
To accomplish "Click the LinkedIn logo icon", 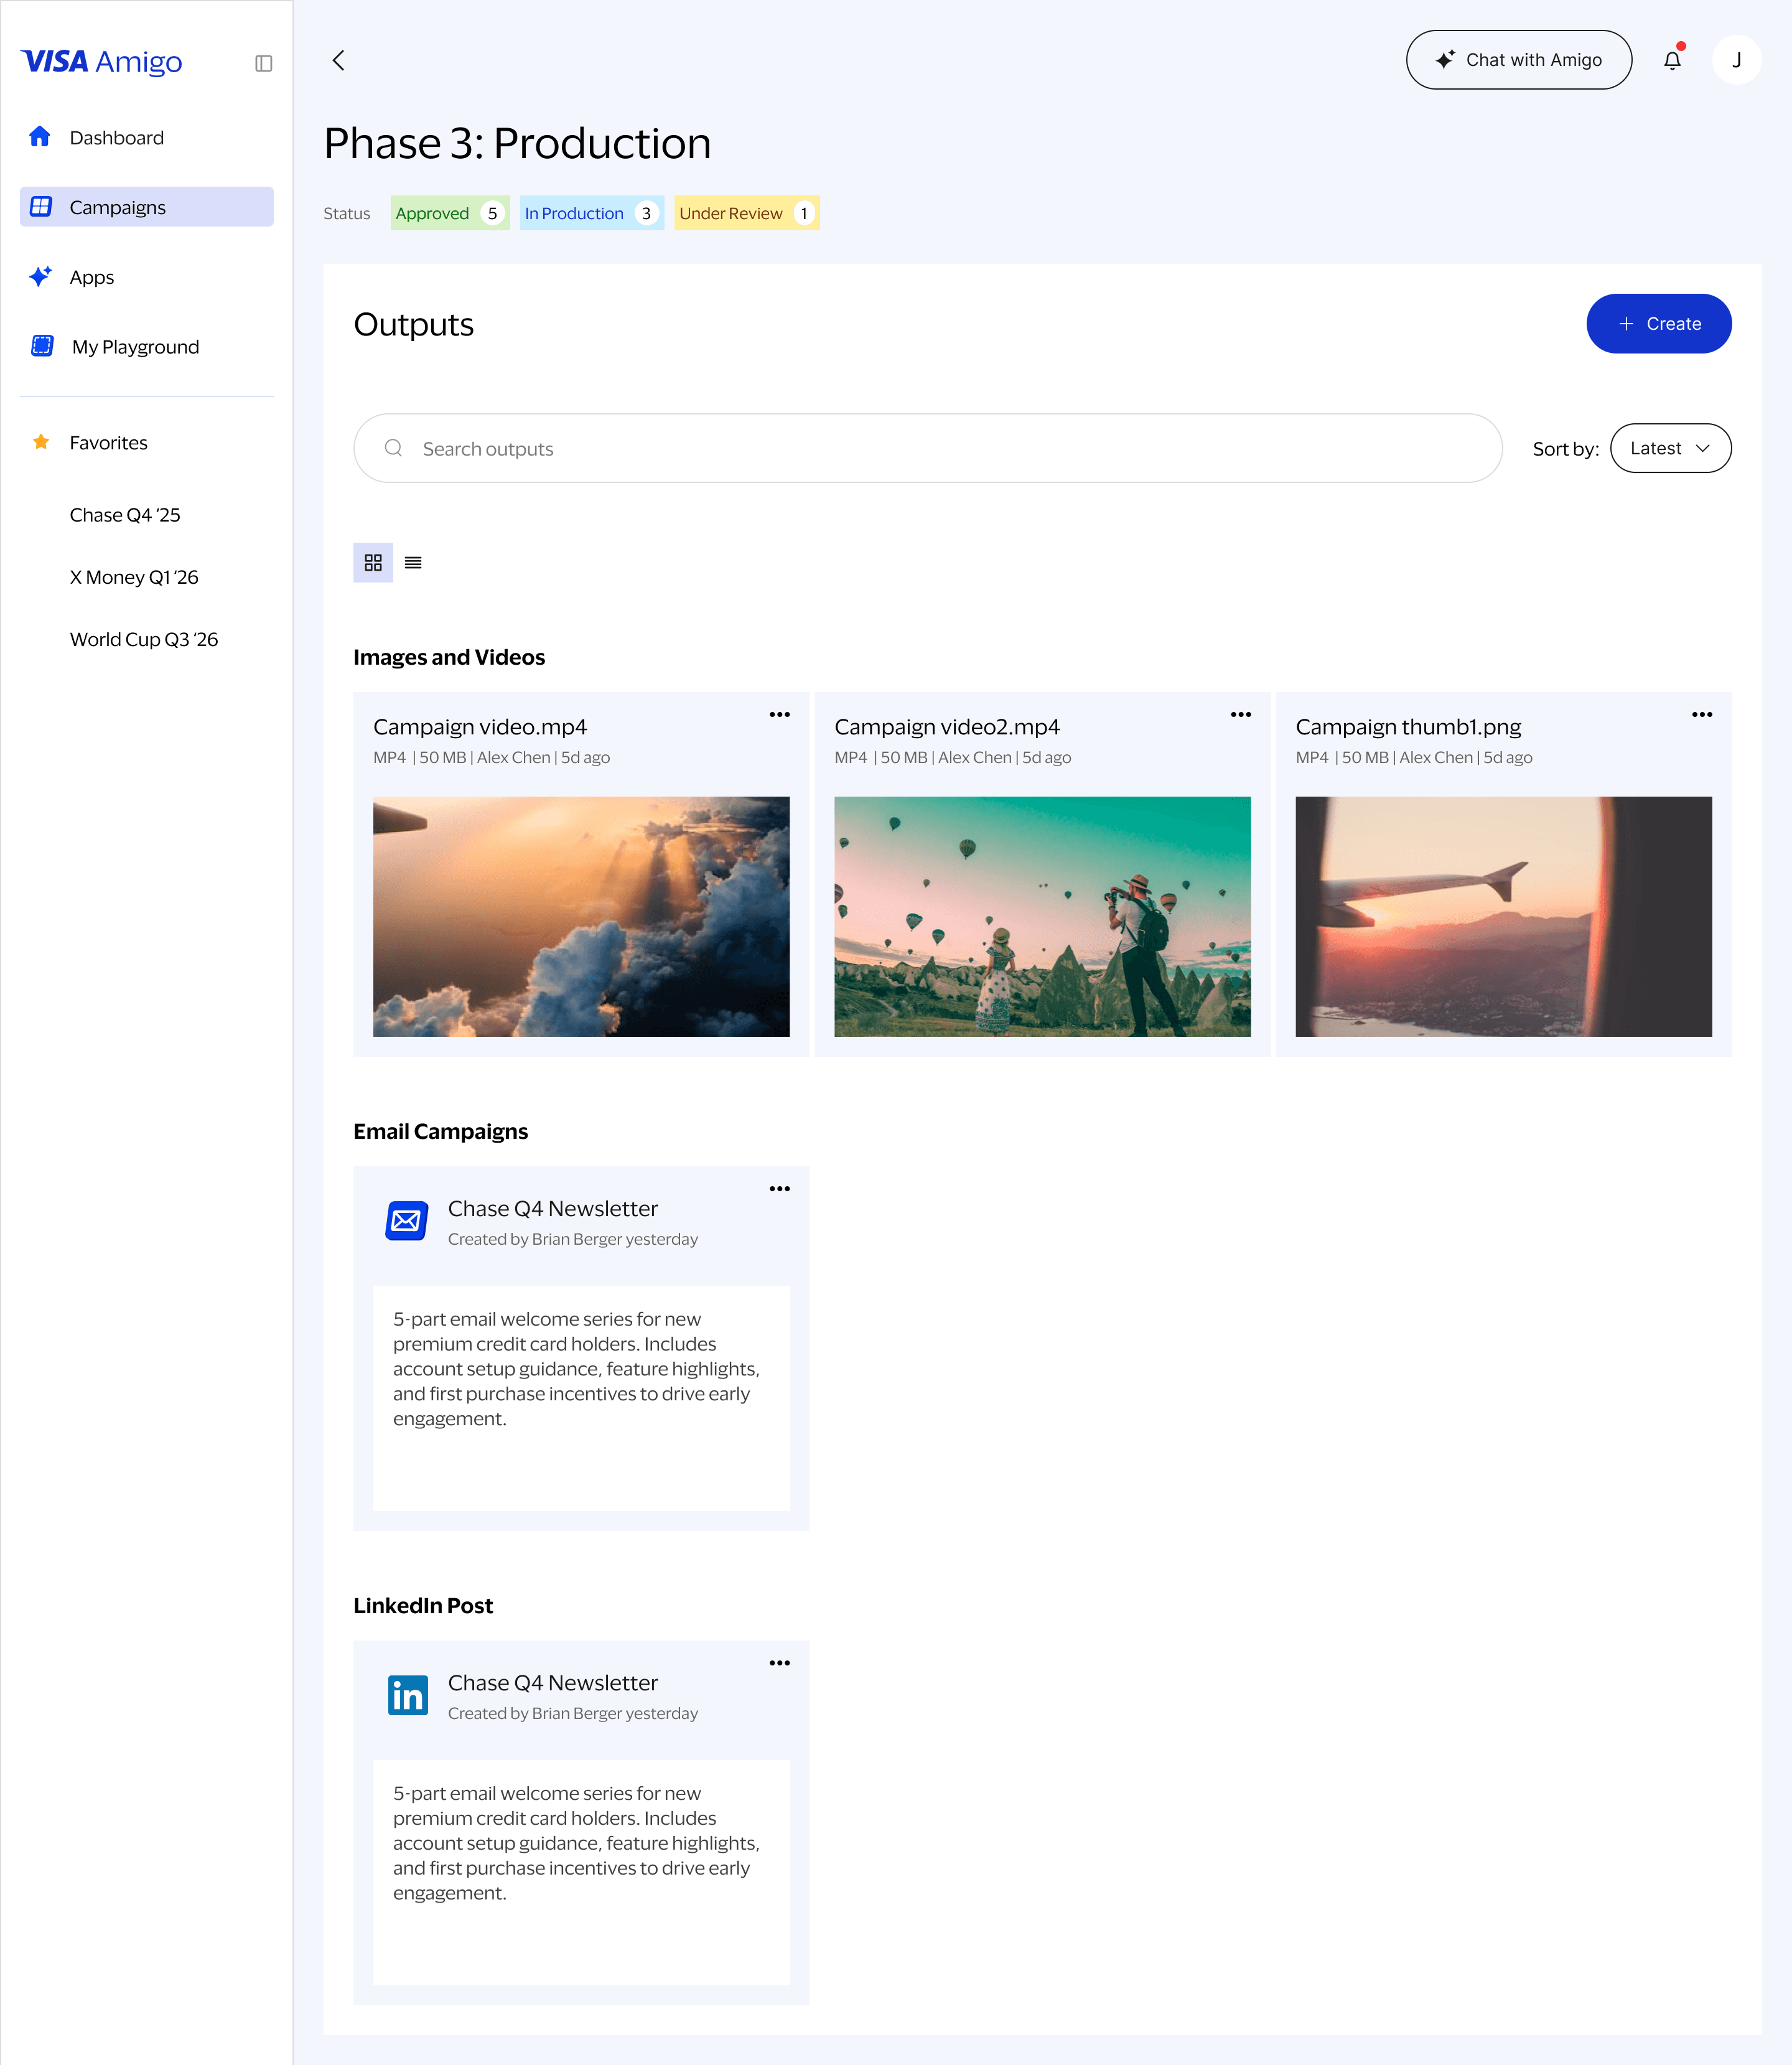I will click(407, 1695).
